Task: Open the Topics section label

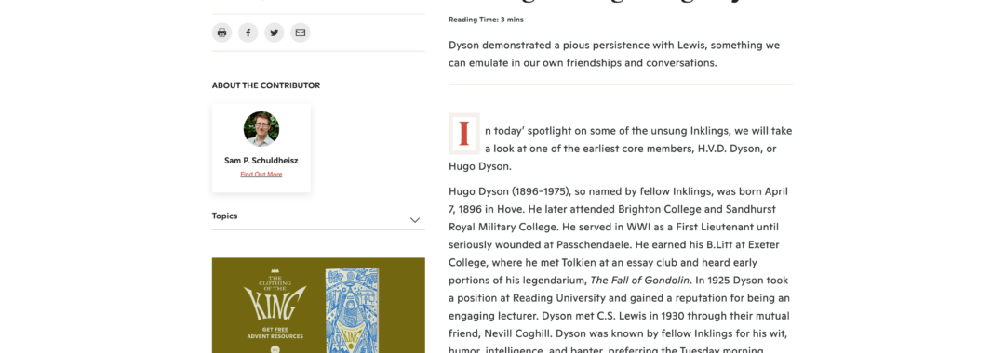Action: click(x=225, y=216)
